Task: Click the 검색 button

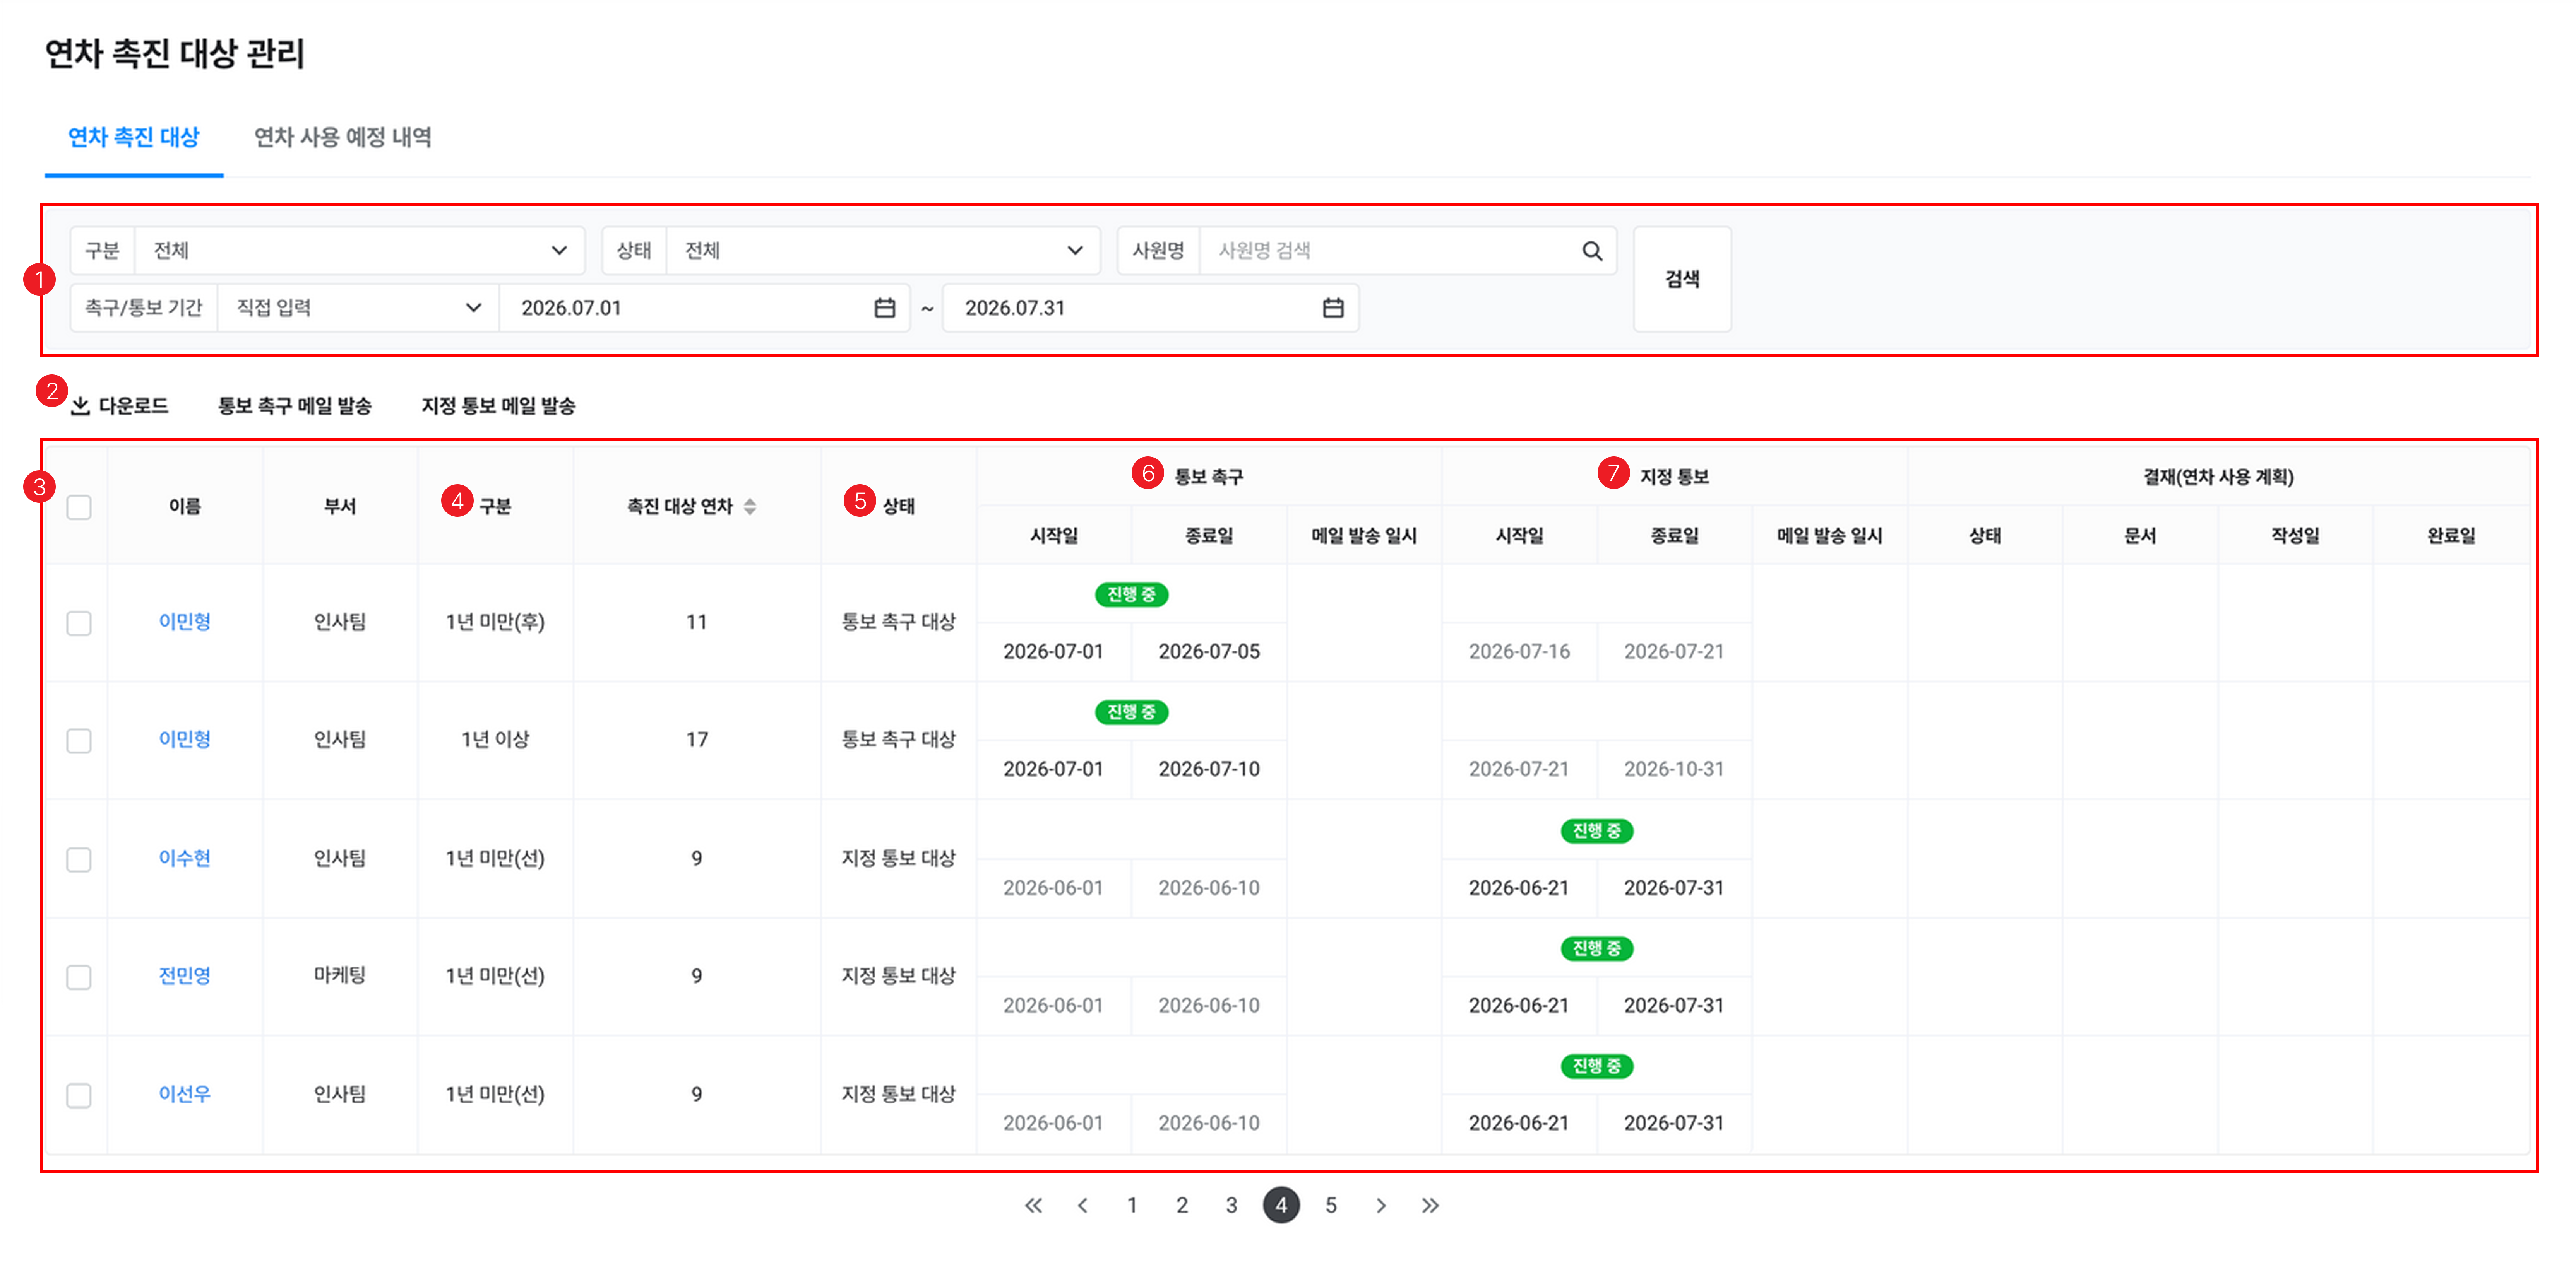Action: point(1682,279)
